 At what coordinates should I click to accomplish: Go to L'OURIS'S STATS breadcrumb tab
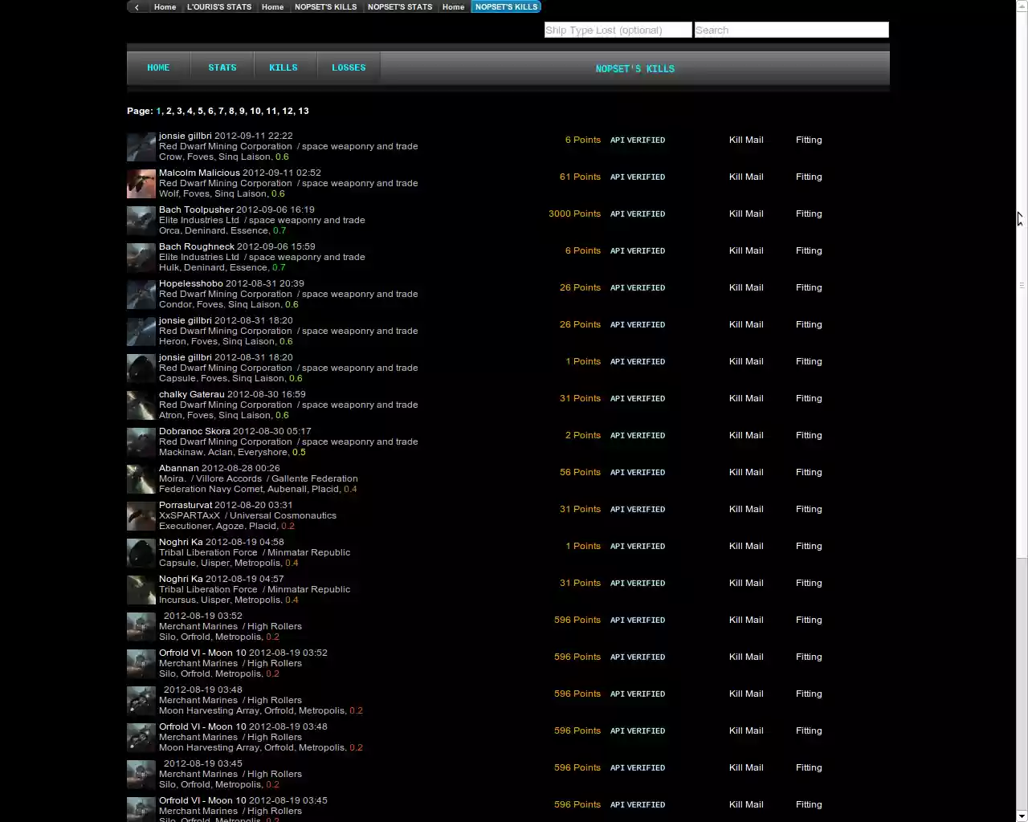click(219, 6)
